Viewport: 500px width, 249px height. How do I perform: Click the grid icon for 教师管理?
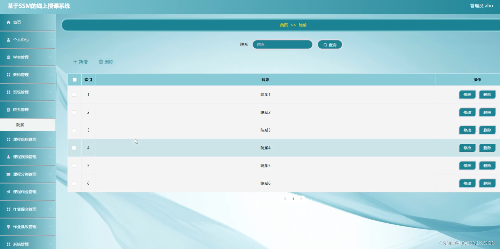[x=9, y=75]
